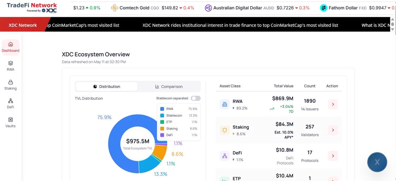Click the Australian Digital Dollar icon

point(208,8)
